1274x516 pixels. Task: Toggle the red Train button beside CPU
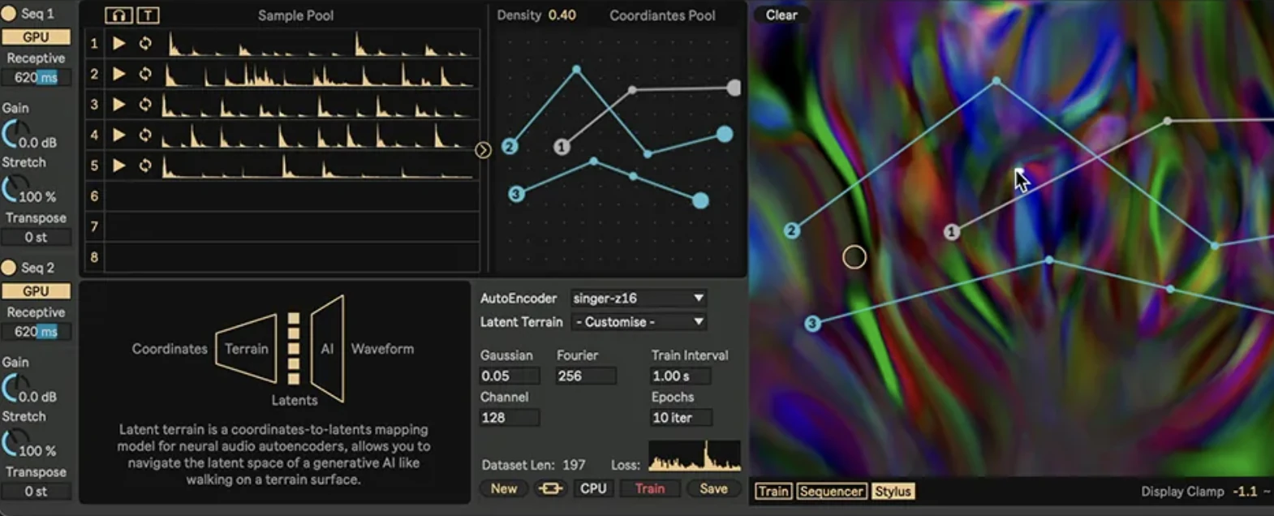(x=650, y=488)
